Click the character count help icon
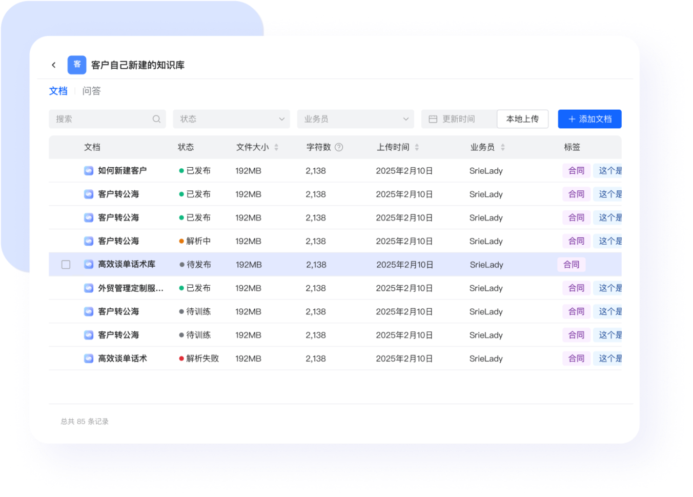Screen dimensions: 693x497 (339, 147)
